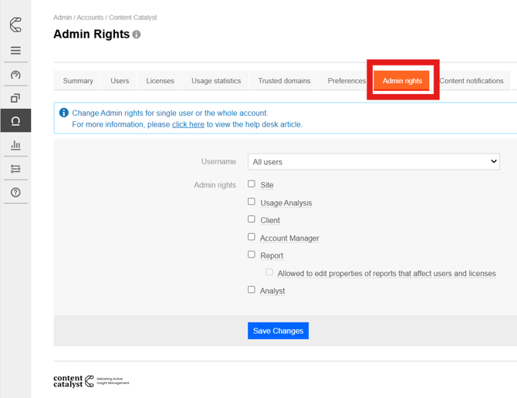Image resolution: width=517 pixels, height=398 pixels.
Task: Open the dashboard gauge icon
Action: click(15, 75)
